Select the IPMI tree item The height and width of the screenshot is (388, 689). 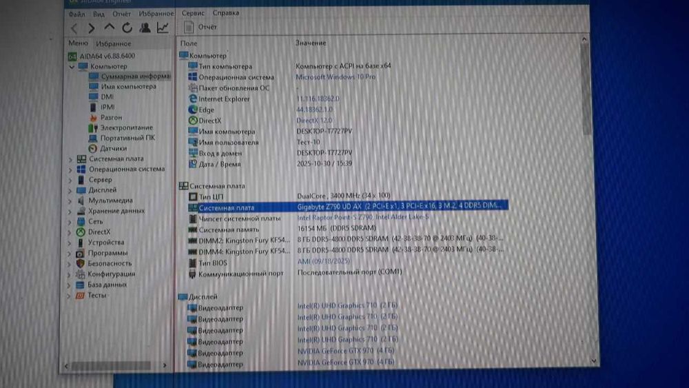pyautogui.click(x=102, y=107)
